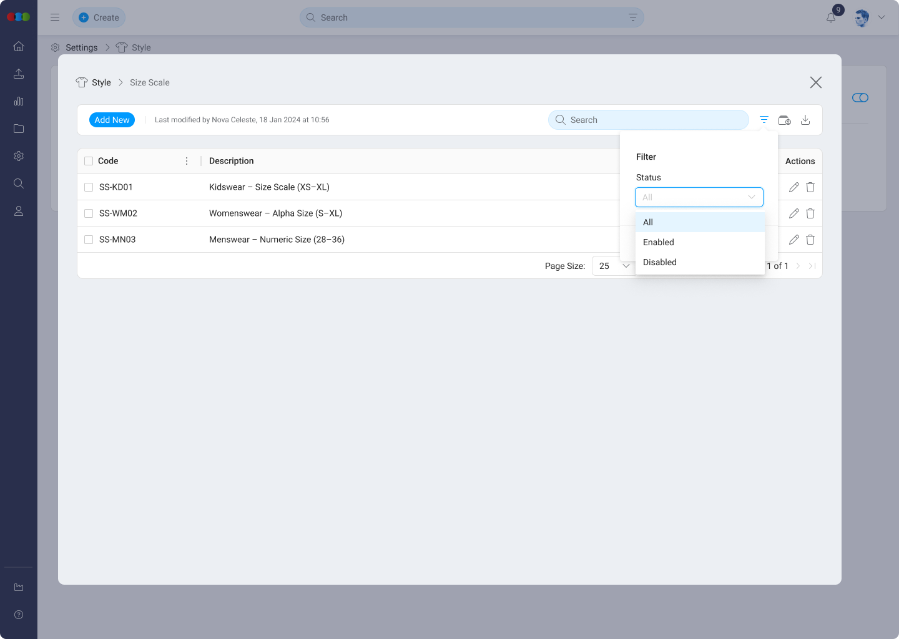
Task: Navigate to Settings in the breadcrumb
Action: 82,47
